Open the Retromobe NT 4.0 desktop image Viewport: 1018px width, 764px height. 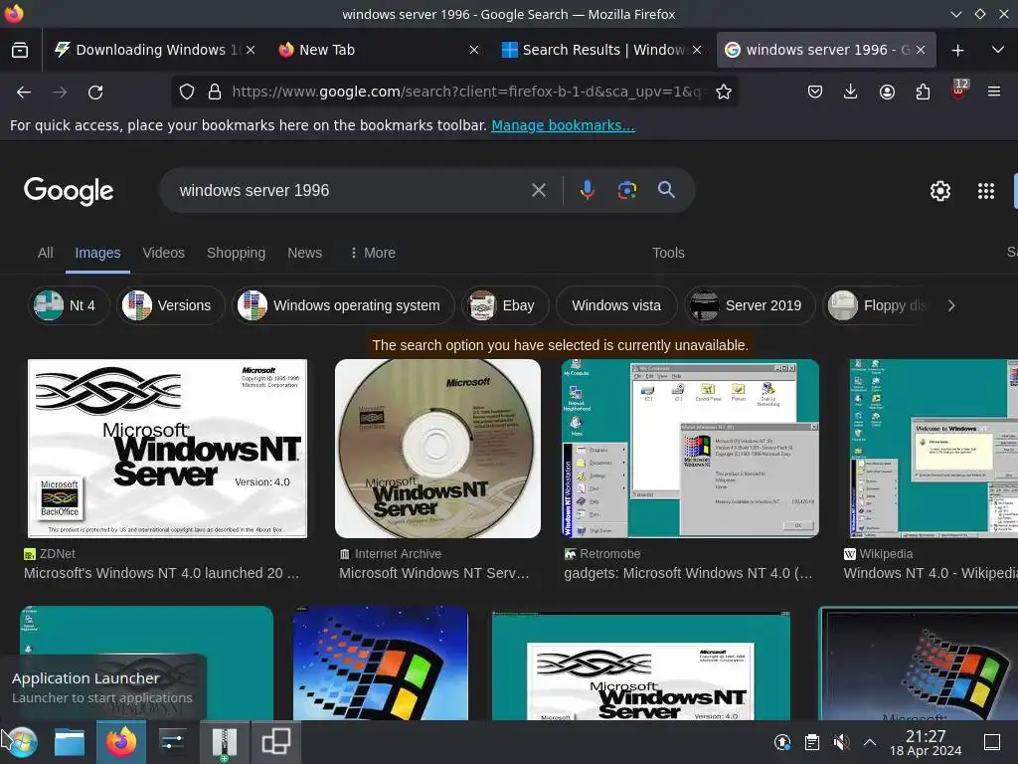click(x=690, y=449)
